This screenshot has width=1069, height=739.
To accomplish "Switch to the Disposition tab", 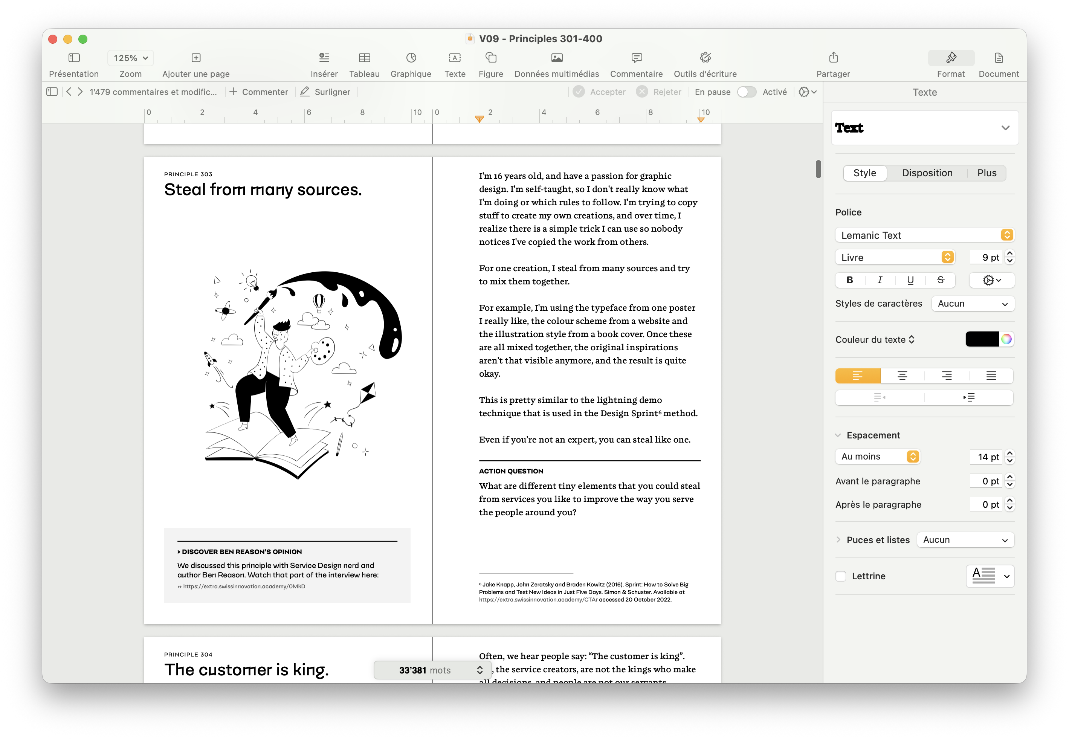I will (927, 173).
